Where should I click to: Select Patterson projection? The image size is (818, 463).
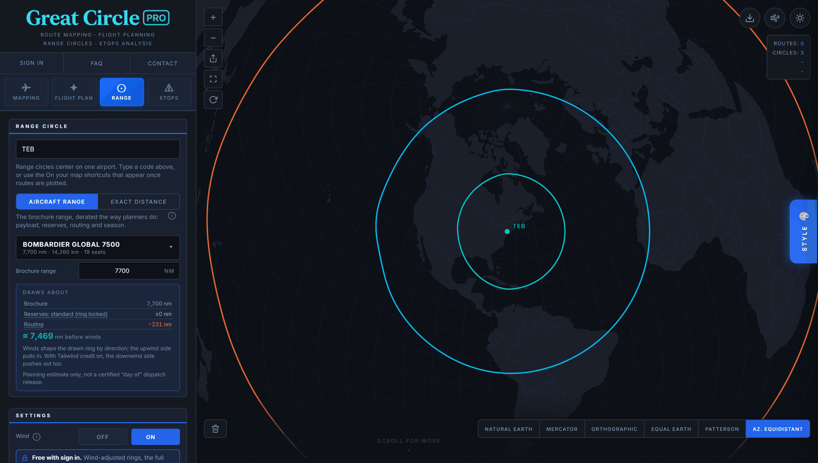722,429
